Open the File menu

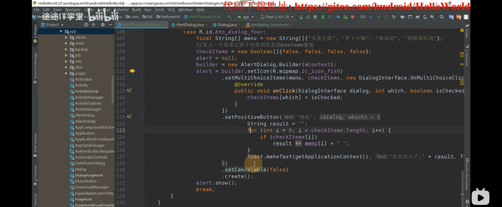36,9
